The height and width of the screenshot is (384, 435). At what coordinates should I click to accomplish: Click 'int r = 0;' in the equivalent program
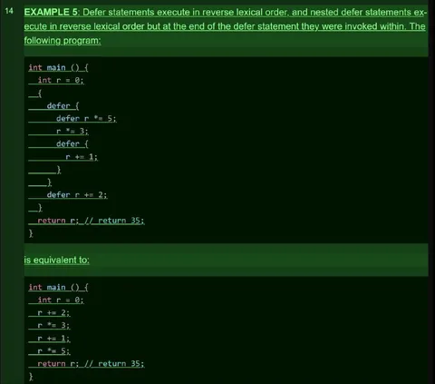61,300
